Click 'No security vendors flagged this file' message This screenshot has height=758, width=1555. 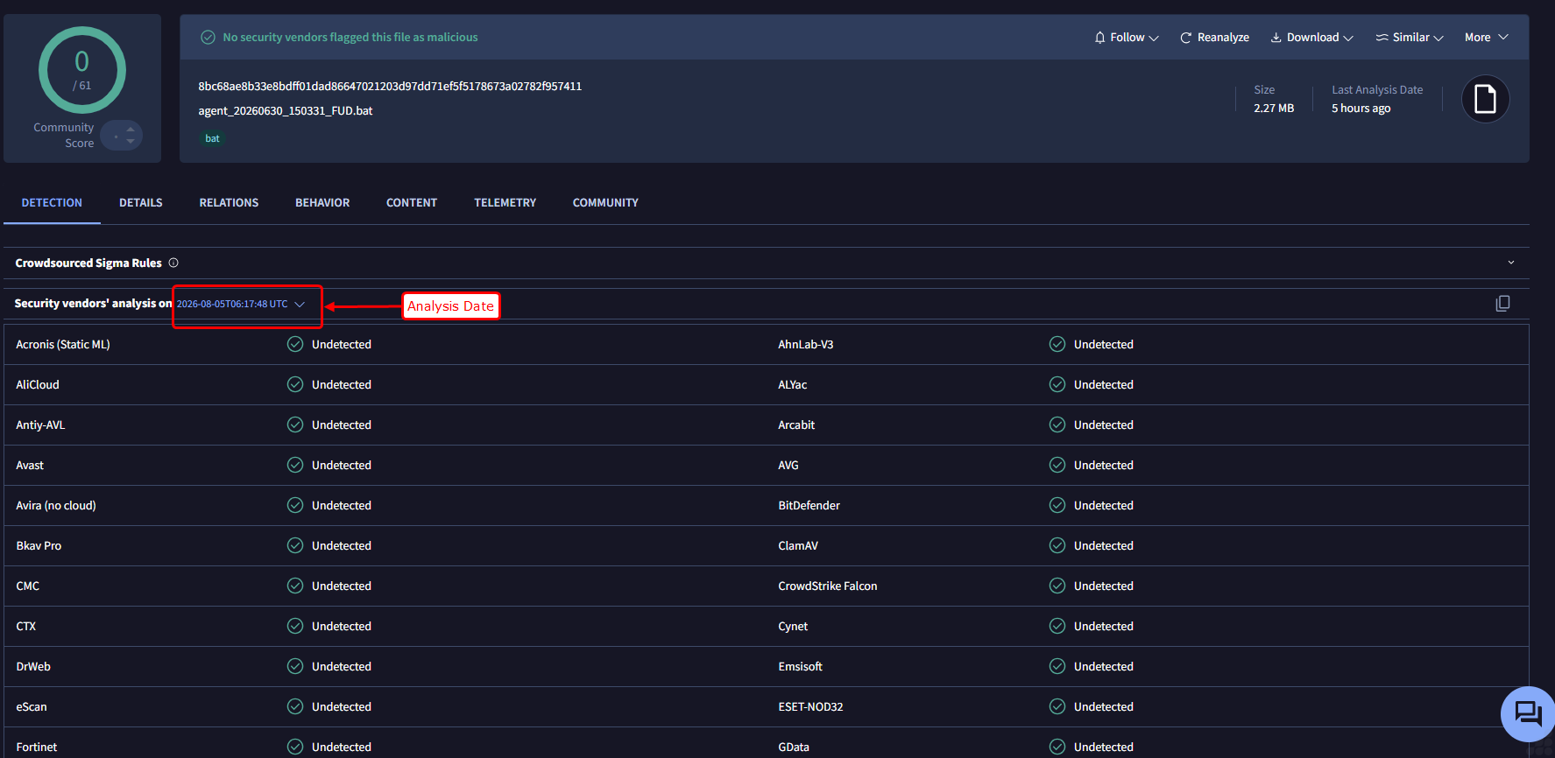(x=350, y=37)
